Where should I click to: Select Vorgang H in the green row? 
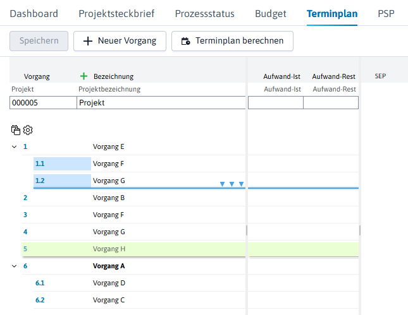click(109, 249)
